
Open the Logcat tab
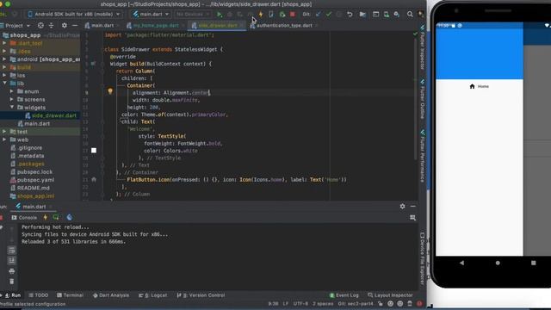point(152,295)
